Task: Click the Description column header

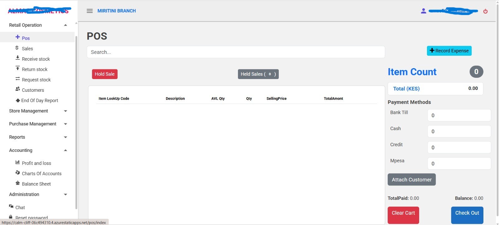Action: [175, 99]
